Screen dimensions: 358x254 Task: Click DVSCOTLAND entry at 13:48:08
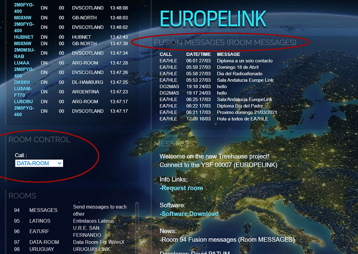[x=88, y=8]
